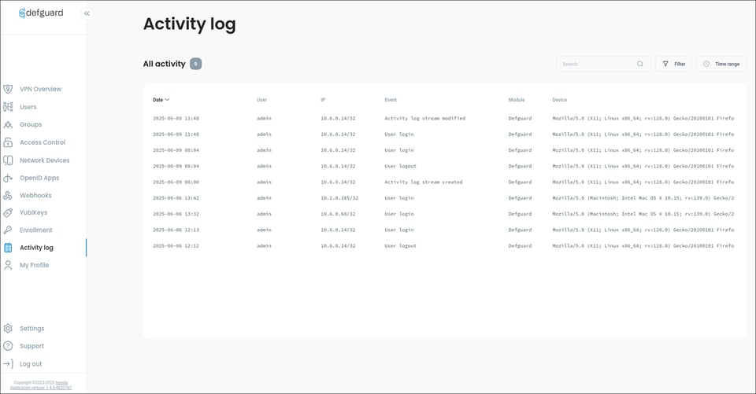The image size is (756, 394).
Task: Collapse the sidebar with double-chevron button
Action: pyautogui.click(x=87, y=13)
